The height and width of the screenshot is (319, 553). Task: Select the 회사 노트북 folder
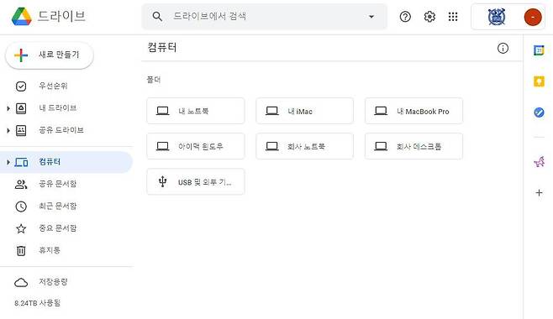305,146
